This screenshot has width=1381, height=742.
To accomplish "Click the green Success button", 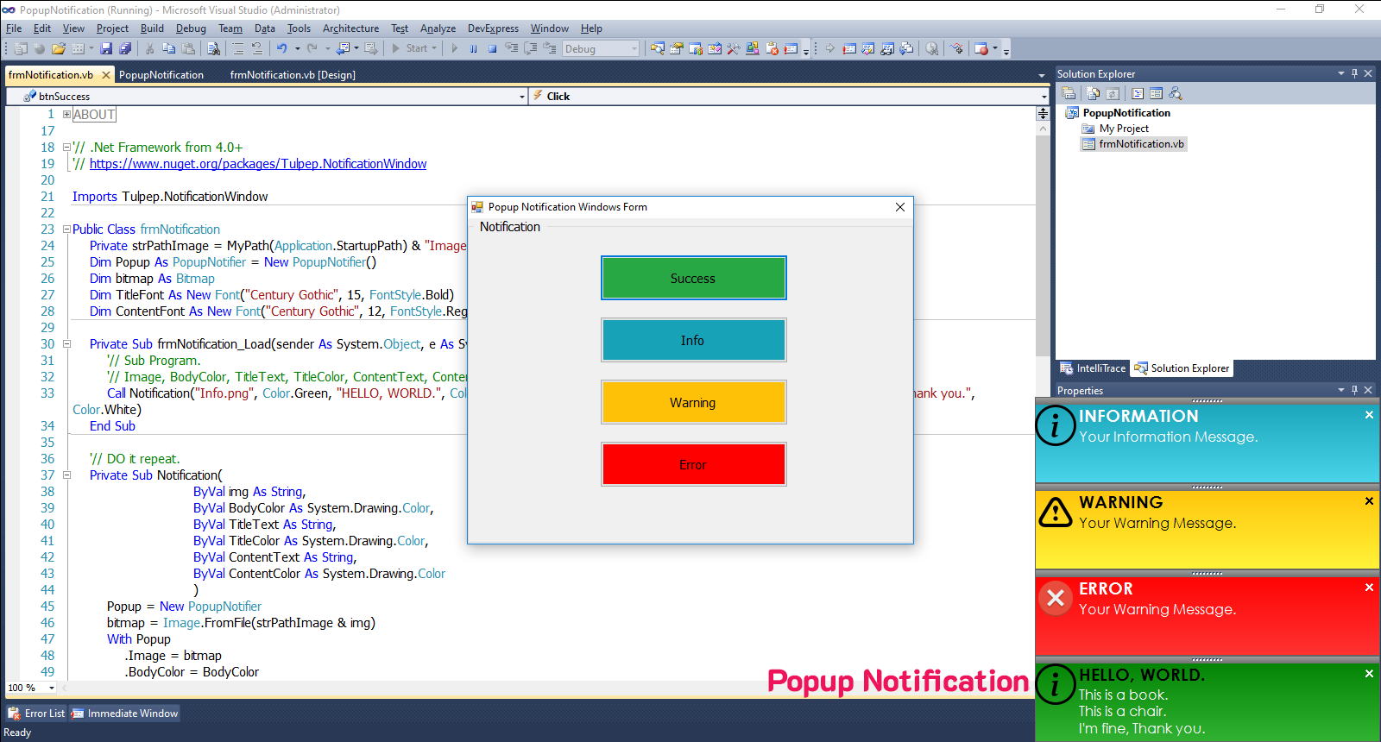I will point(693,278).
